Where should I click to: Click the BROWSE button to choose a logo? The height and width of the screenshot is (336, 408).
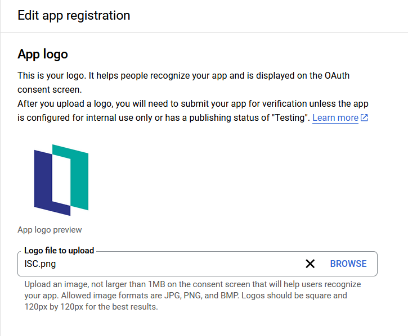348,264
